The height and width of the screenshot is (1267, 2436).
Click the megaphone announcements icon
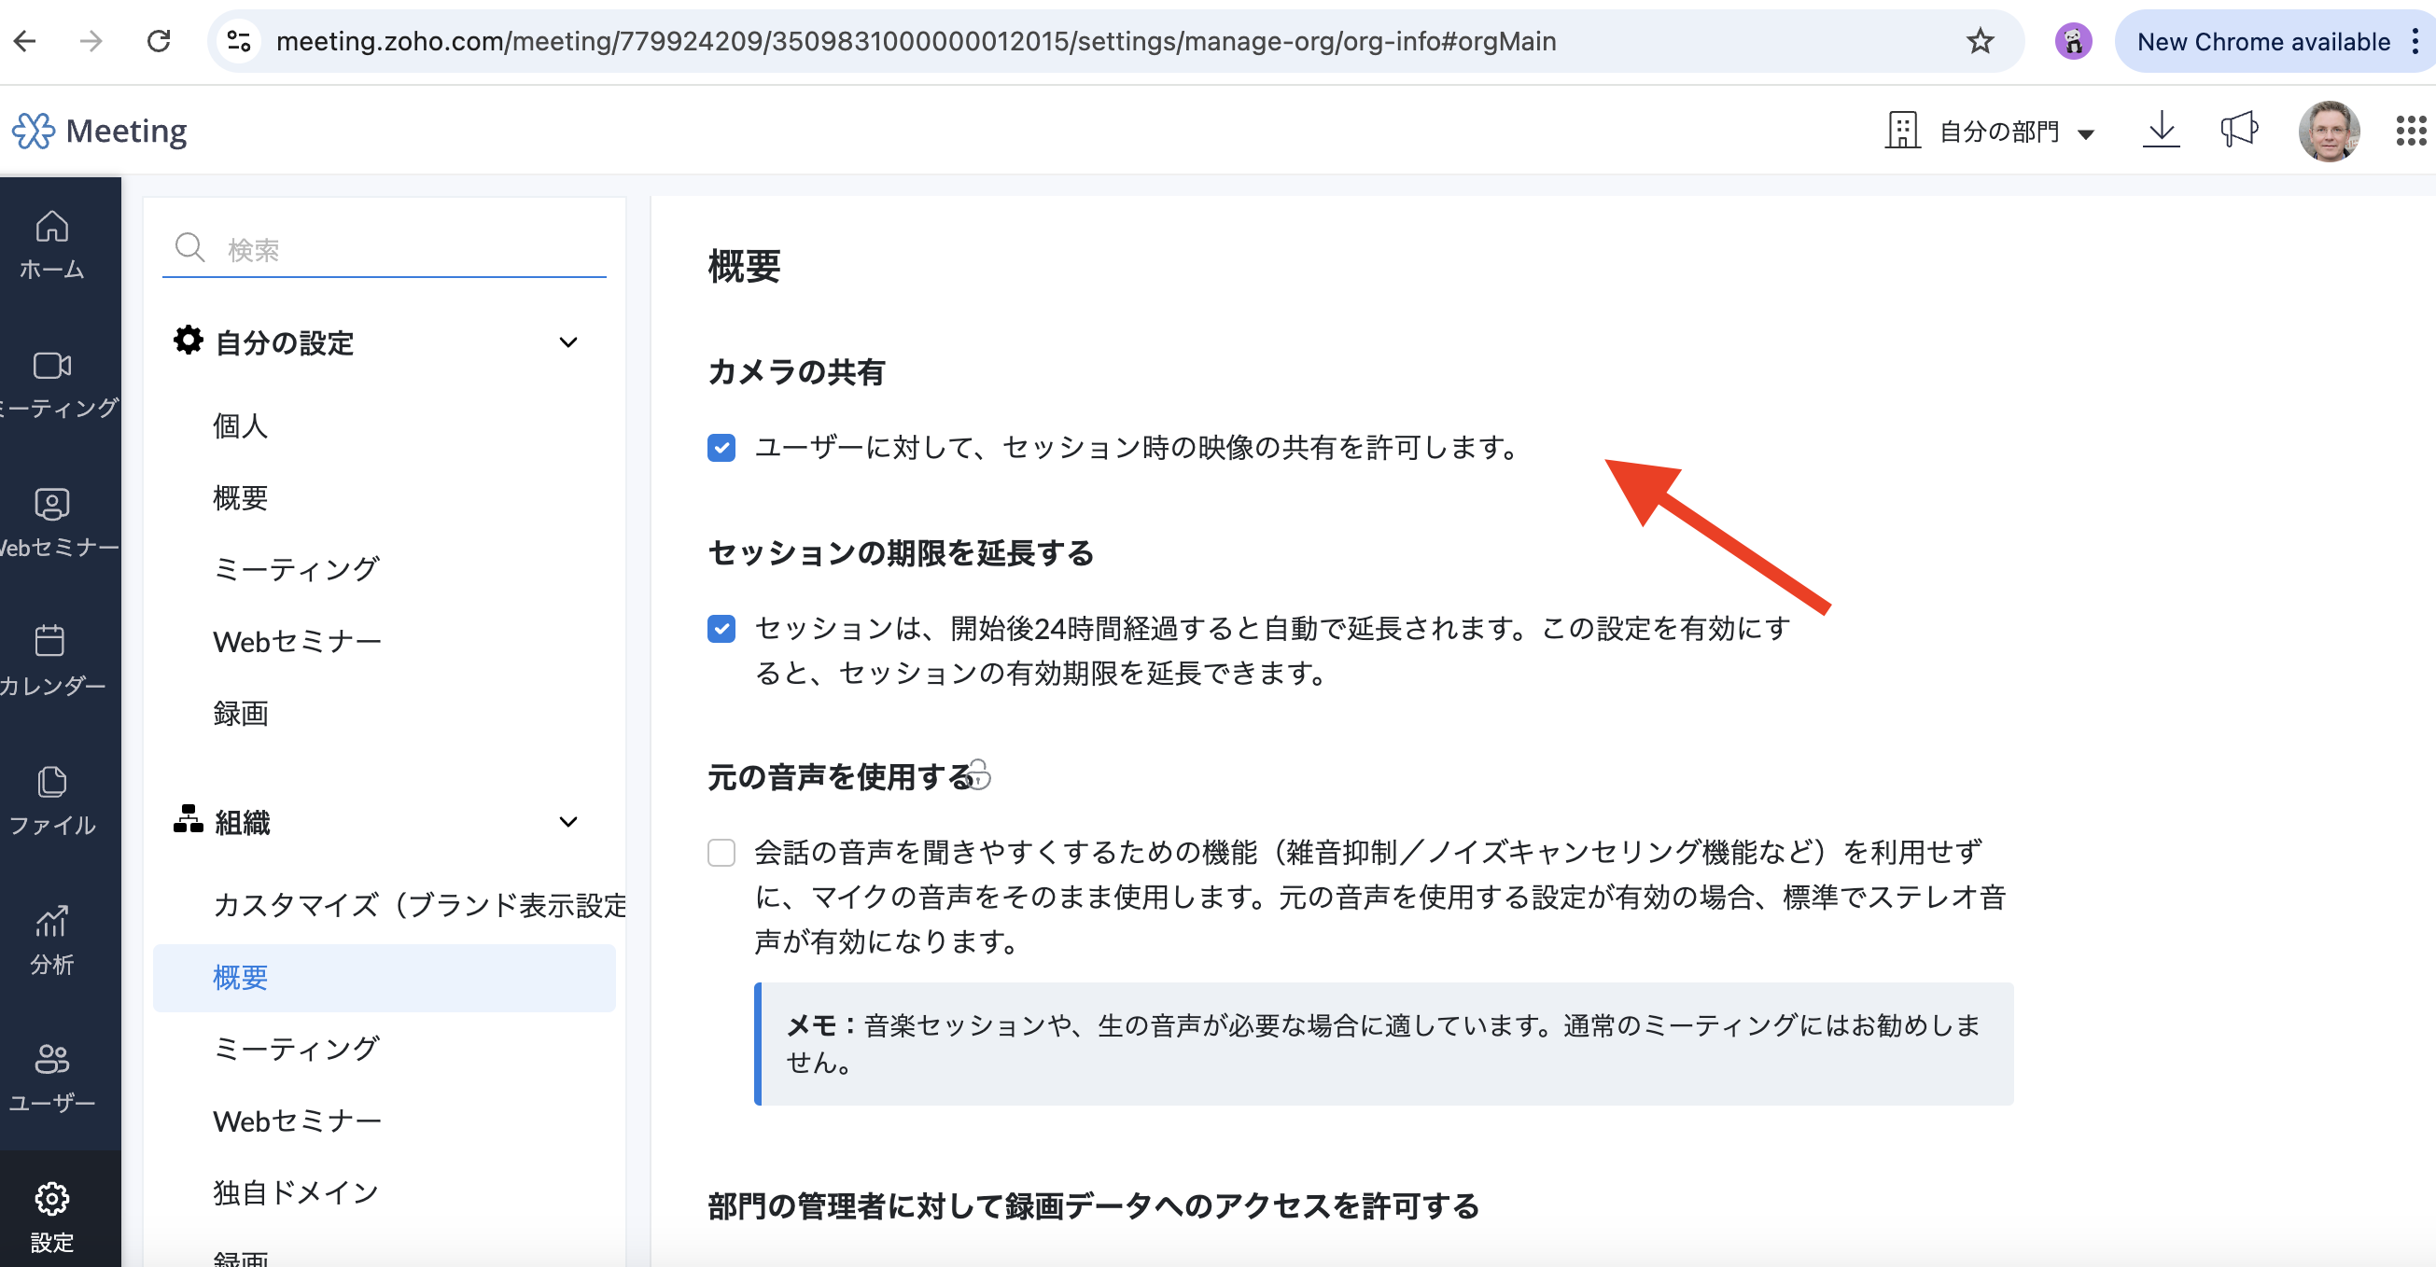click(x=2239, y=131)
